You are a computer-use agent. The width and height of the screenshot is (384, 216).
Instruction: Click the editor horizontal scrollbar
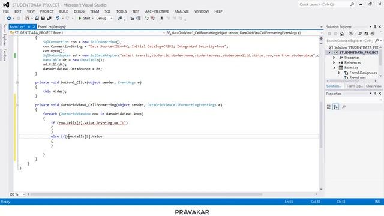tap(146, 194)
